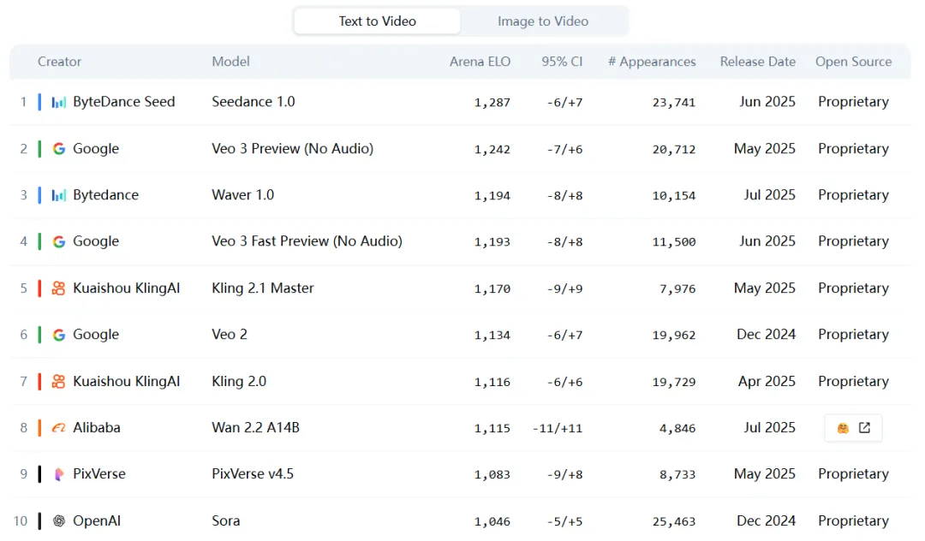925x541 pixels.
Task: Click the Hugging Face emoji icon for Wan 2.2
Action: [x=843, y=428]
